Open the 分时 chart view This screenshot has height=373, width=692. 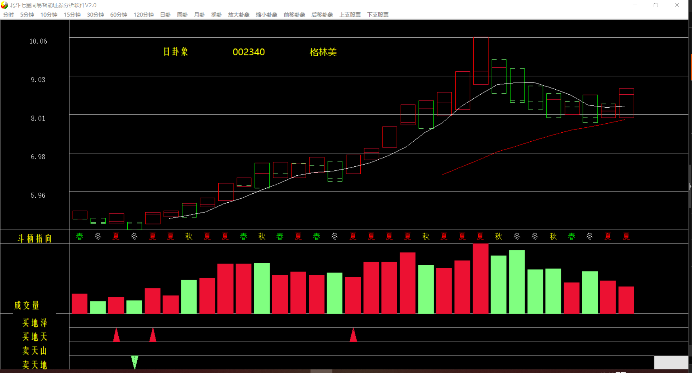8,15
